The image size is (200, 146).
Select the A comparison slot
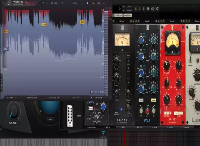pos(136,9)
